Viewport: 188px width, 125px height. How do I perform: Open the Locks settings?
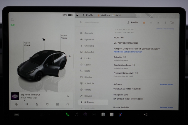click(x=85, y=58)
